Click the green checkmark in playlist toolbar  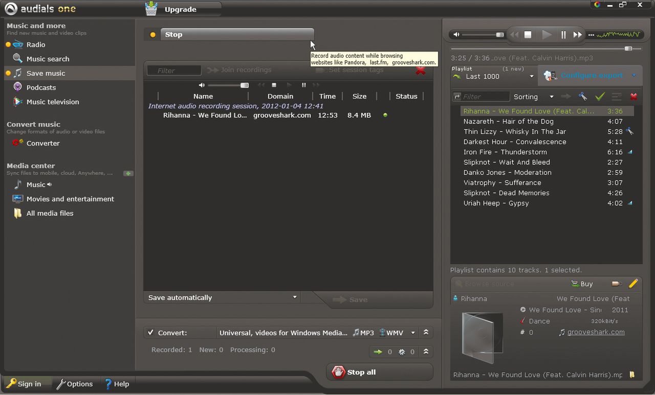[600, 96]
